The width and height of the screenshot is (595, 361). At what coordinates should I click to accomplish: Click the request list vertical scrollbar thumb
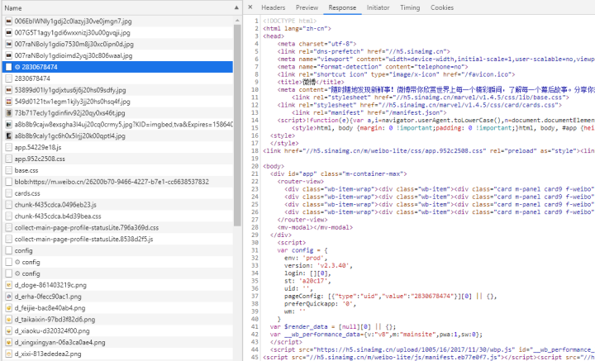[237, 125]
